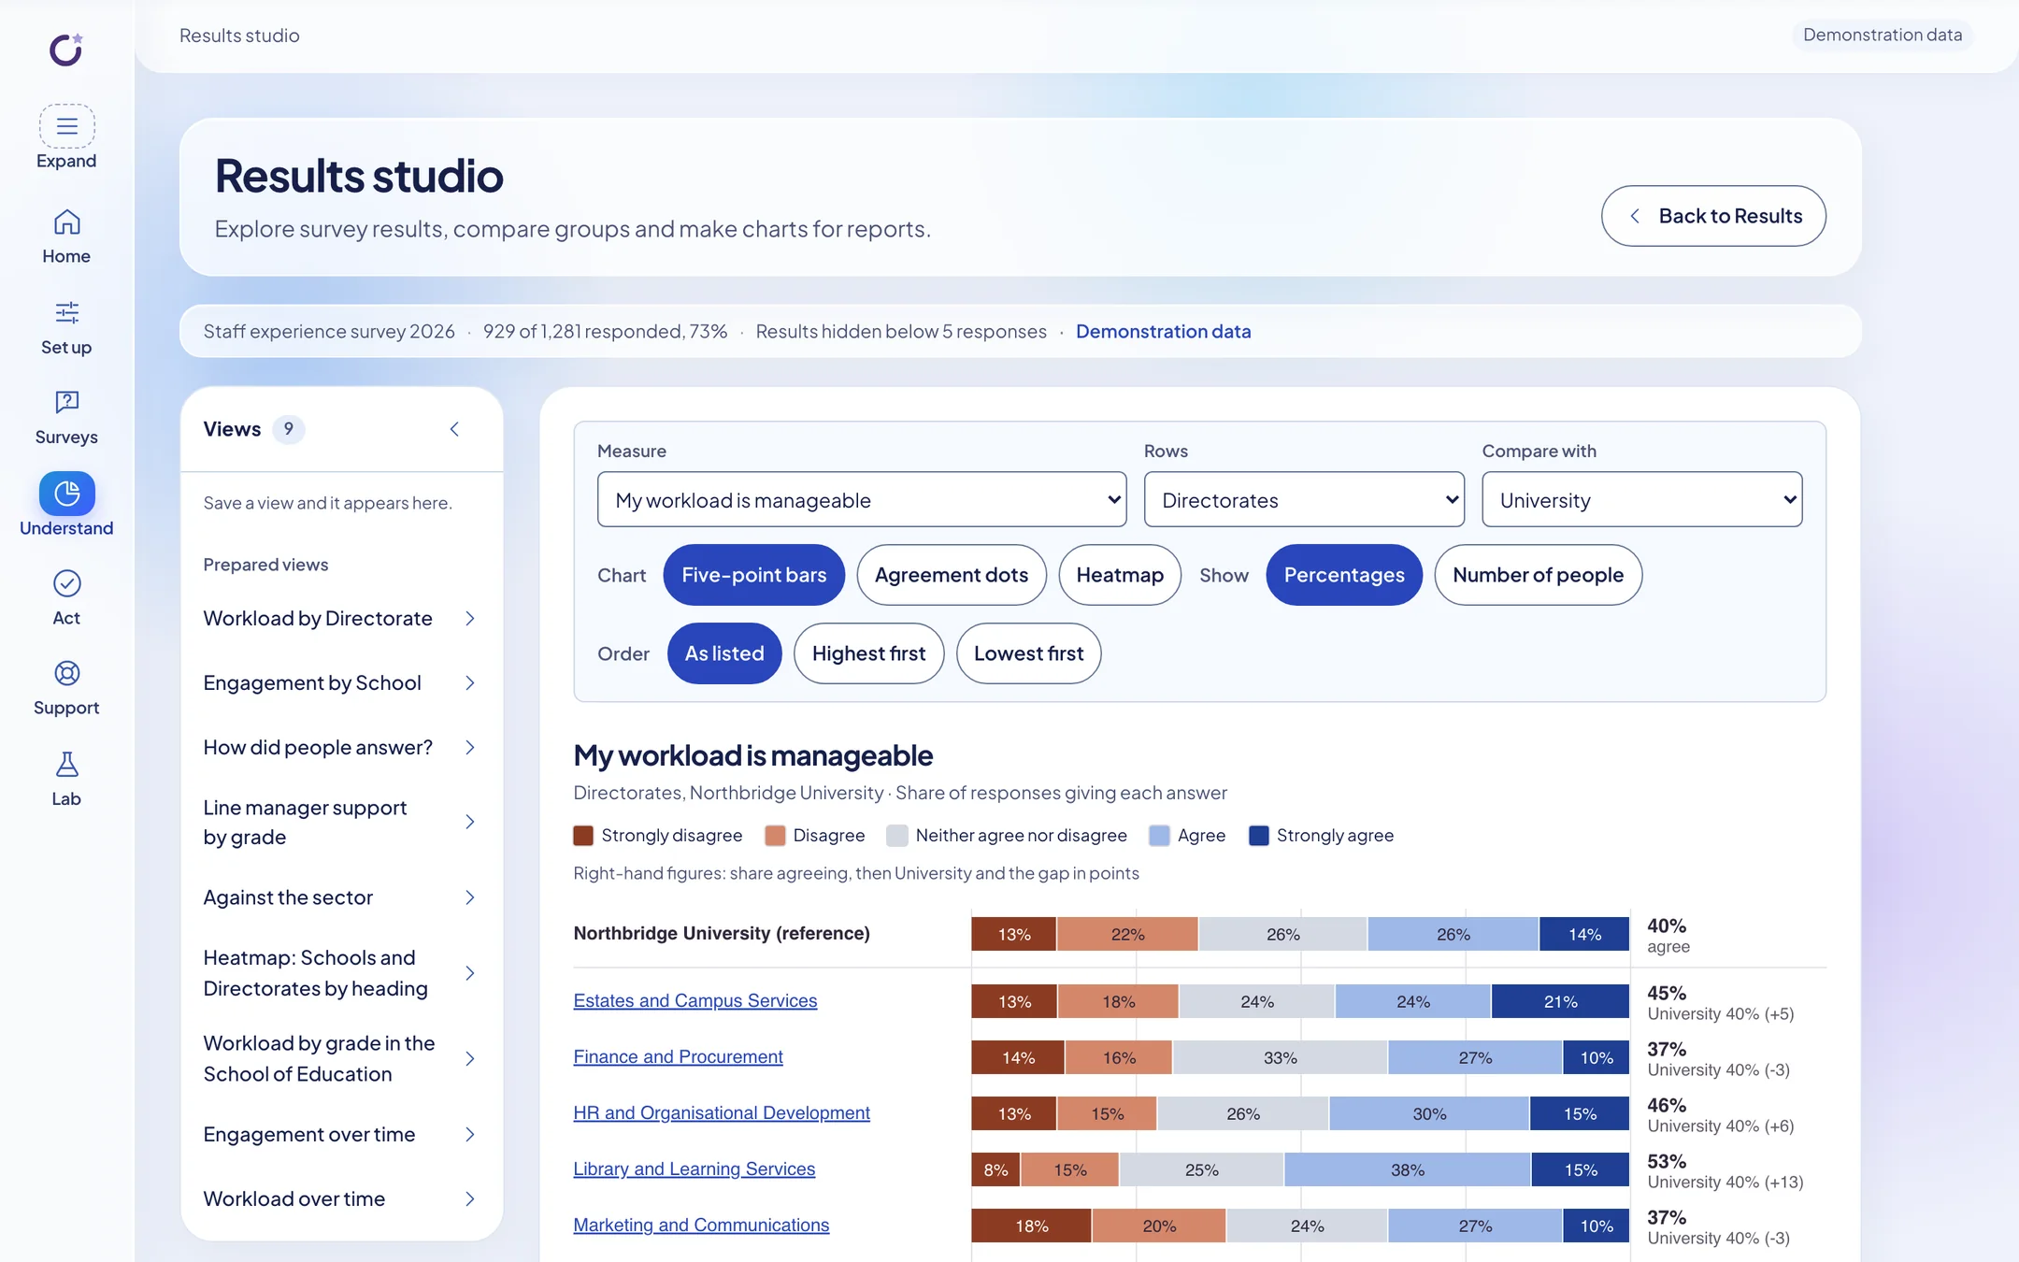Click Strongly agree legend swatch
Viewport: 2019px width, 1262px height.
pos(1258,835)
